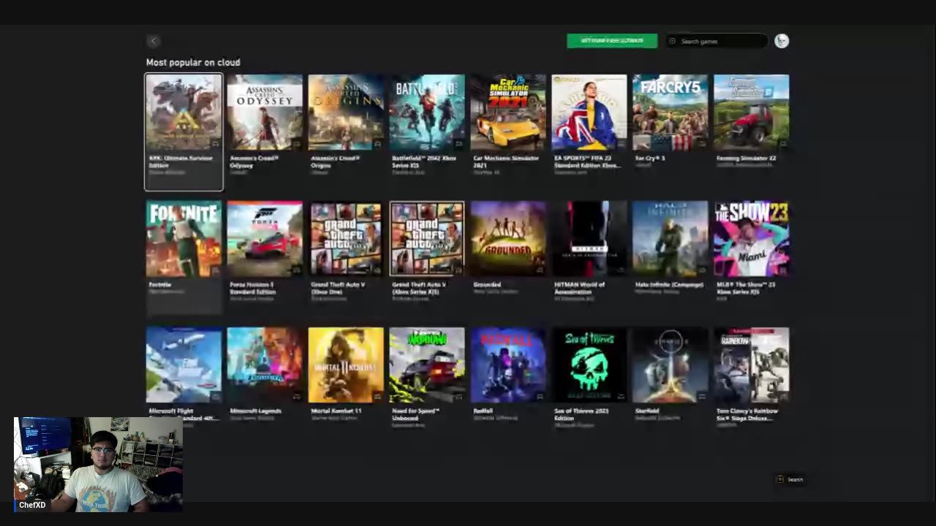Image resolution: width=936 pixels, height=526 pixels.
Task: Open Assassin's Creed Origins cover
Action: tap(346, 112)
